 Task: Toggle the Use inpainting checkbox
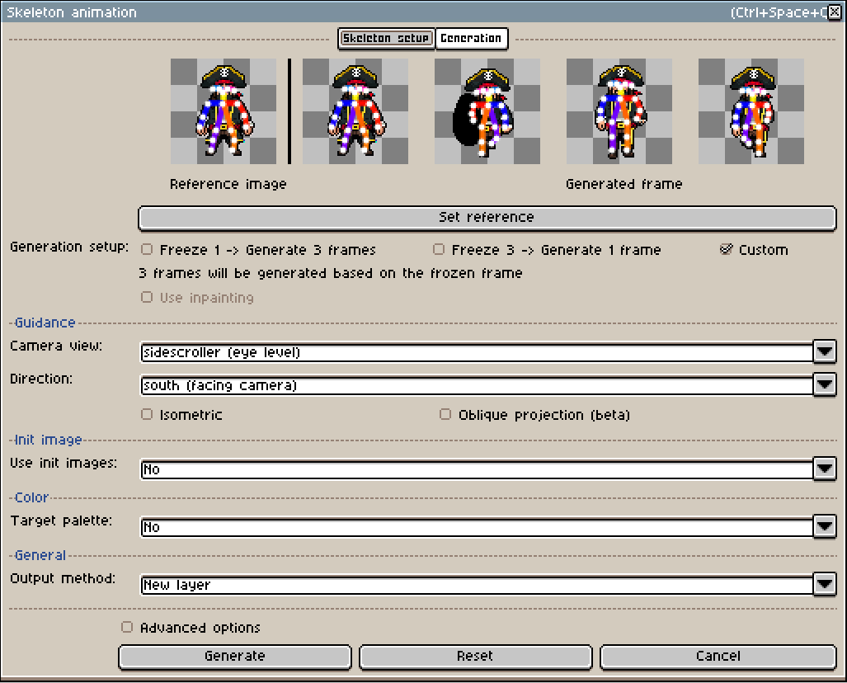(x=146, y=297)
